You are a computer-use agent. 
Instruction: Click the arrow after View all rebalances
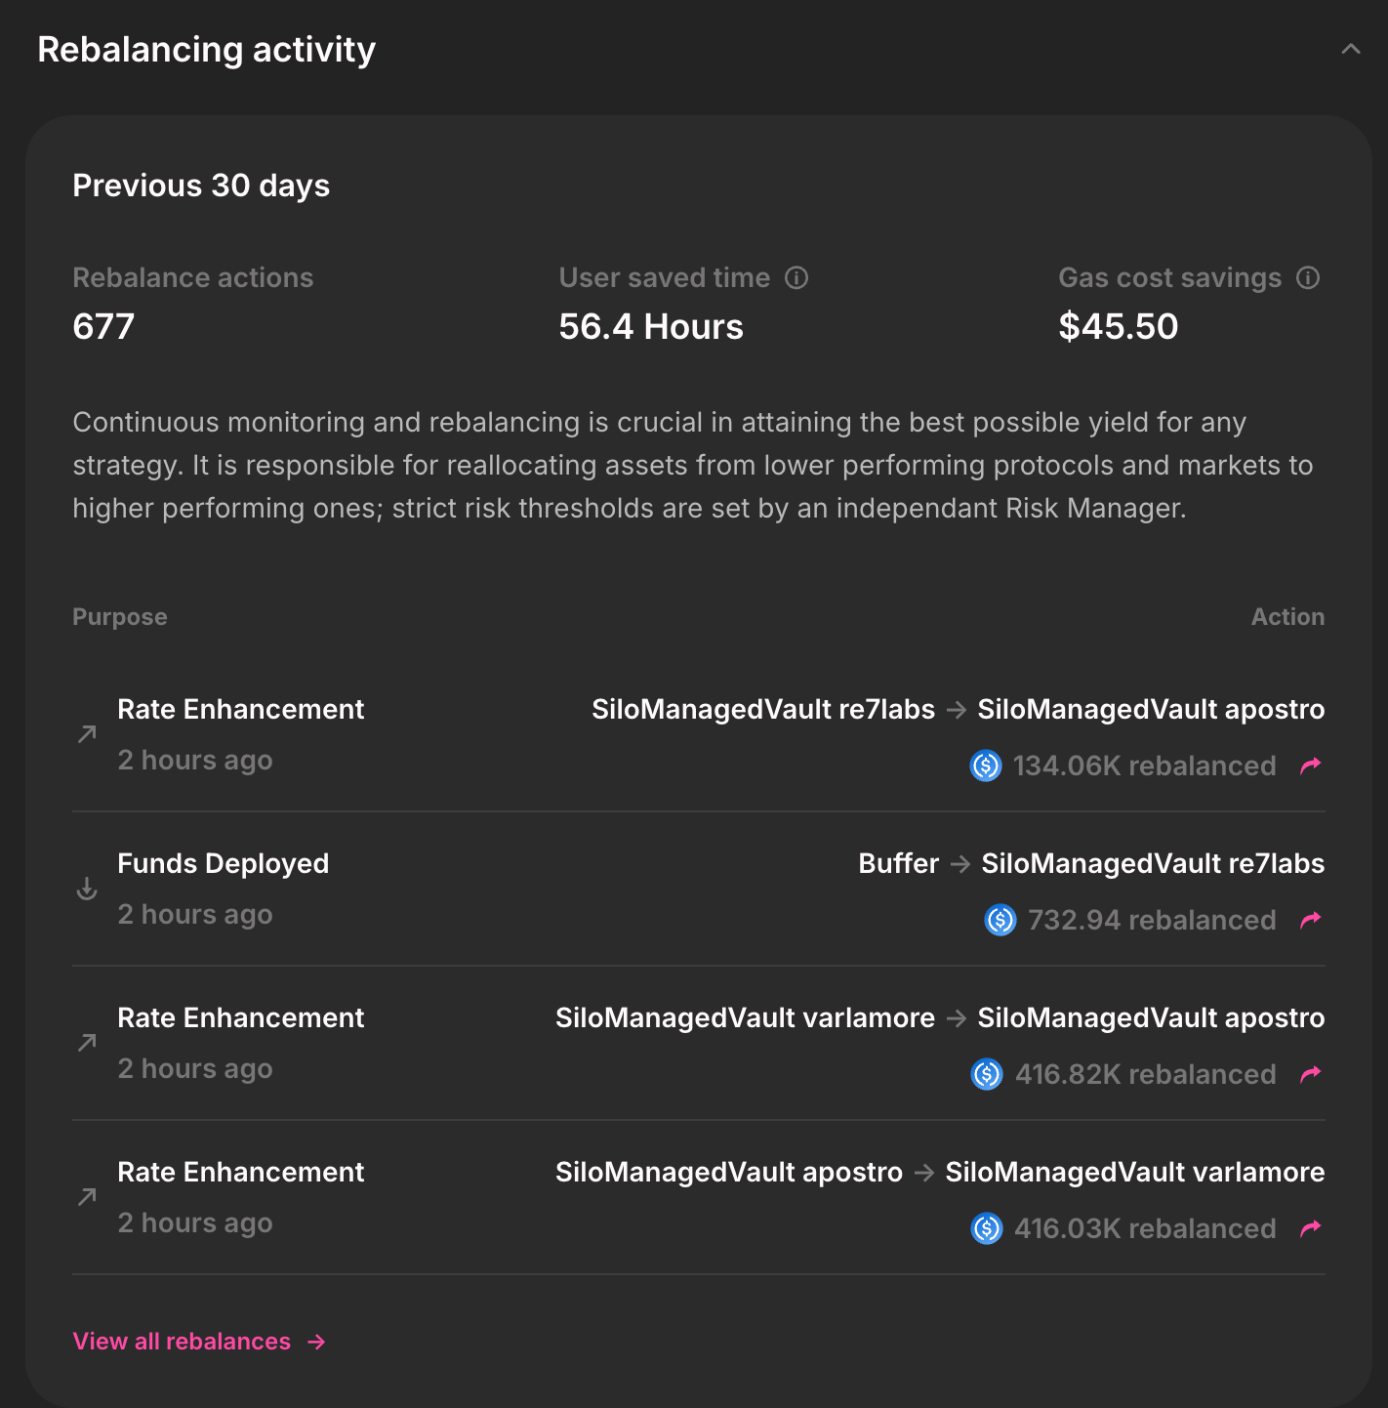click(x=316, y=1342)
